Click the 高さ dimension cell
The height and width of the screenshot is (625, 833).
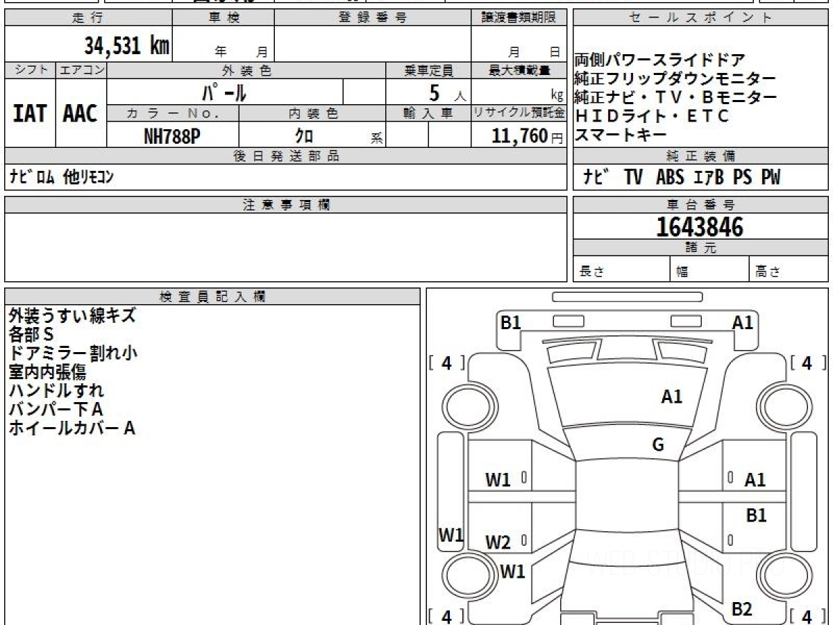coord(789,269)
